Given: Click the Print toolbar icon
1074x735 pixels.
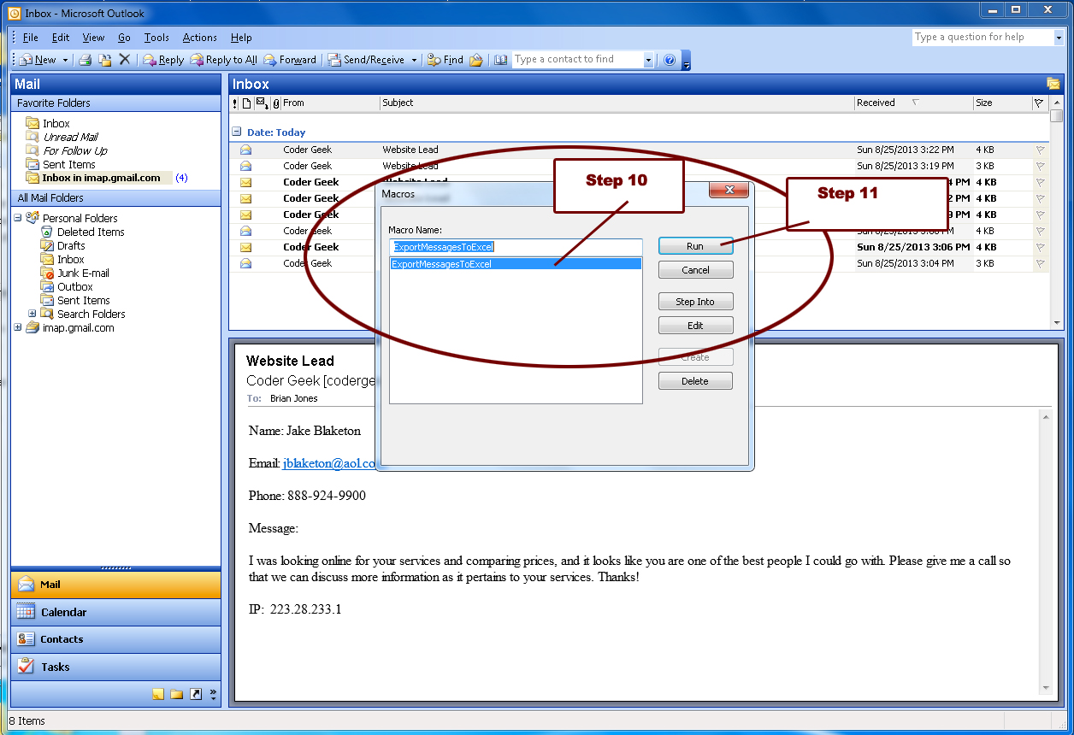Looking at the screenshot, I should (x=85, y=60).
